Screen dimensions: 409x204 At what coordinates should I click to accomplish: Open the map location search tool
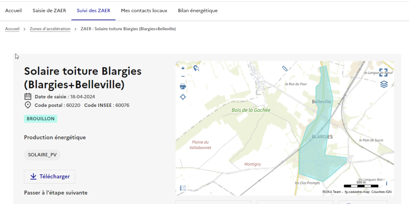[x=196, y=69]
